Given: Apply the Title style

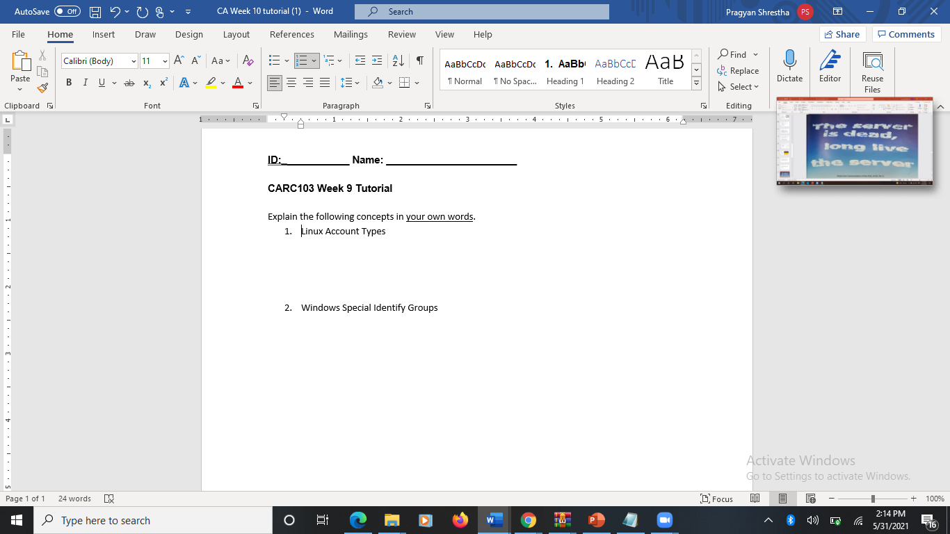Looking at the screenshot, I should click(666, 71).
